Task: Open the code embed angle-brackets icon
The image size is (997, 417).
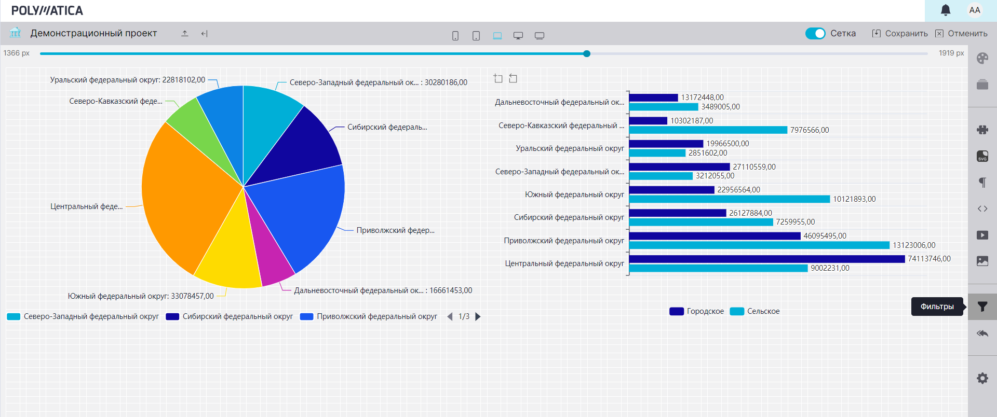Action: click(982, 208)
